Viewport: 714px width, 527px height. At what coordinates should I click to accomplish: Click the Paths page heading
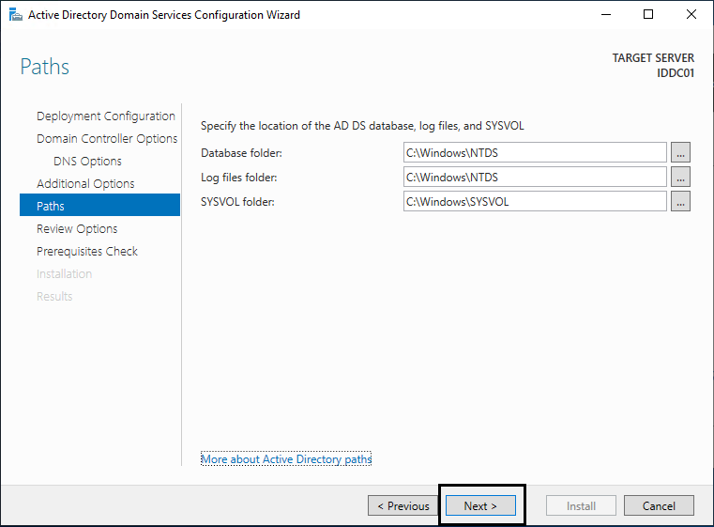[x=45, y=67]
